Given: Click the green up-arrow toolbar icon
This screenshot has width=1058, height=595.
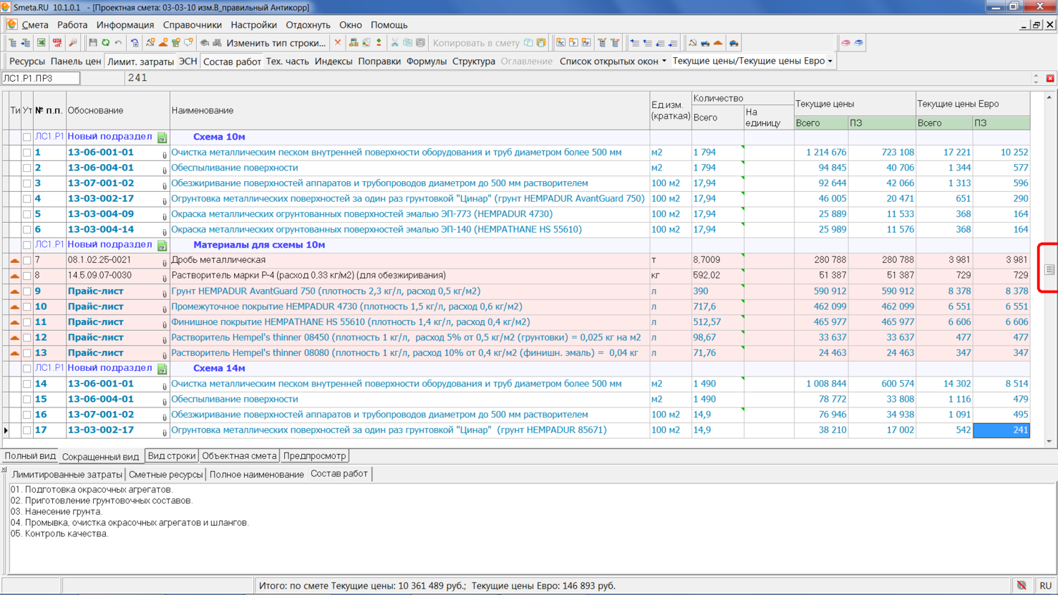Looking at the screenshot, I should pyautogui.click(x=379, y=43).
